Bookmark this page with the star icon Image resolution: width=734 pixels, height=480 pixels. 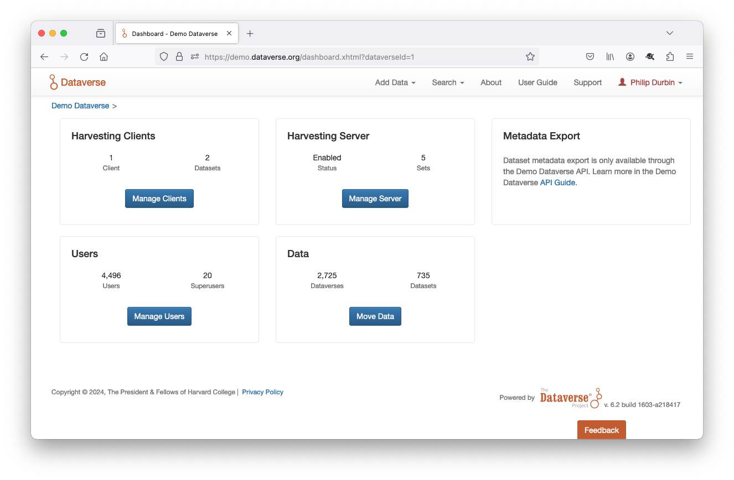point(530,56)
